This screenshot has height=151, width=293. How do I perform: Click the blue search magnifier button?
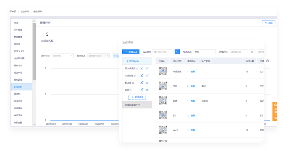coord(177,52)
